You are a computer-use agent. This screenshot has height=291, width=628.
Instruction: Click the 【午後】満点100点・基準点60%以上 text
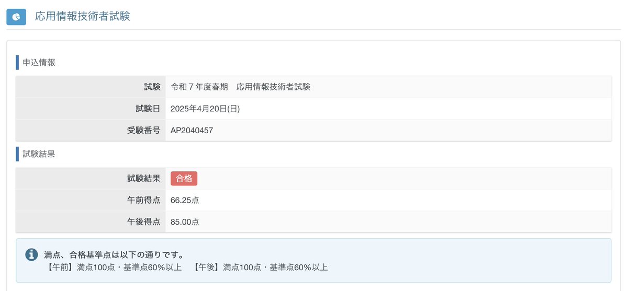(x=260, y=267)
